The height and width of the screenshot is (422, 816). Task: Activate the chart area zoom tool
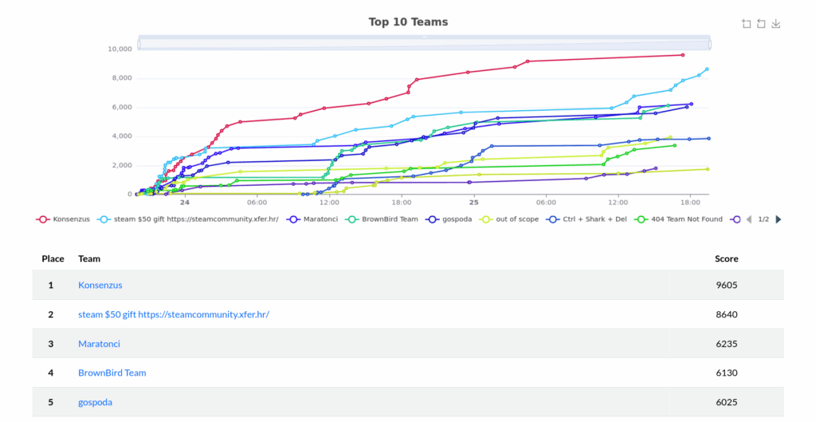click(x=746, y=23)
